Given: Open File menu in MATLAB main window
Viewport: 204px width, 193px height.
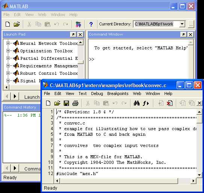Looking at the screenshot, I should pos(6,15).
